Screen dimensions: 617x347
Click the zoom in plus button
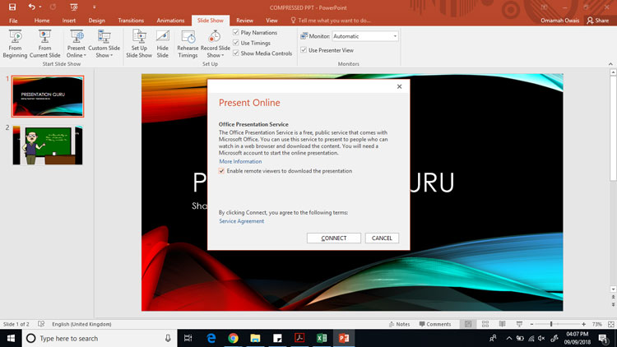click(583, 324)
